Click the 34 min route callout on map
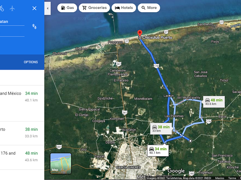This screenshot has height=180, width=241. tap(158, 151)
